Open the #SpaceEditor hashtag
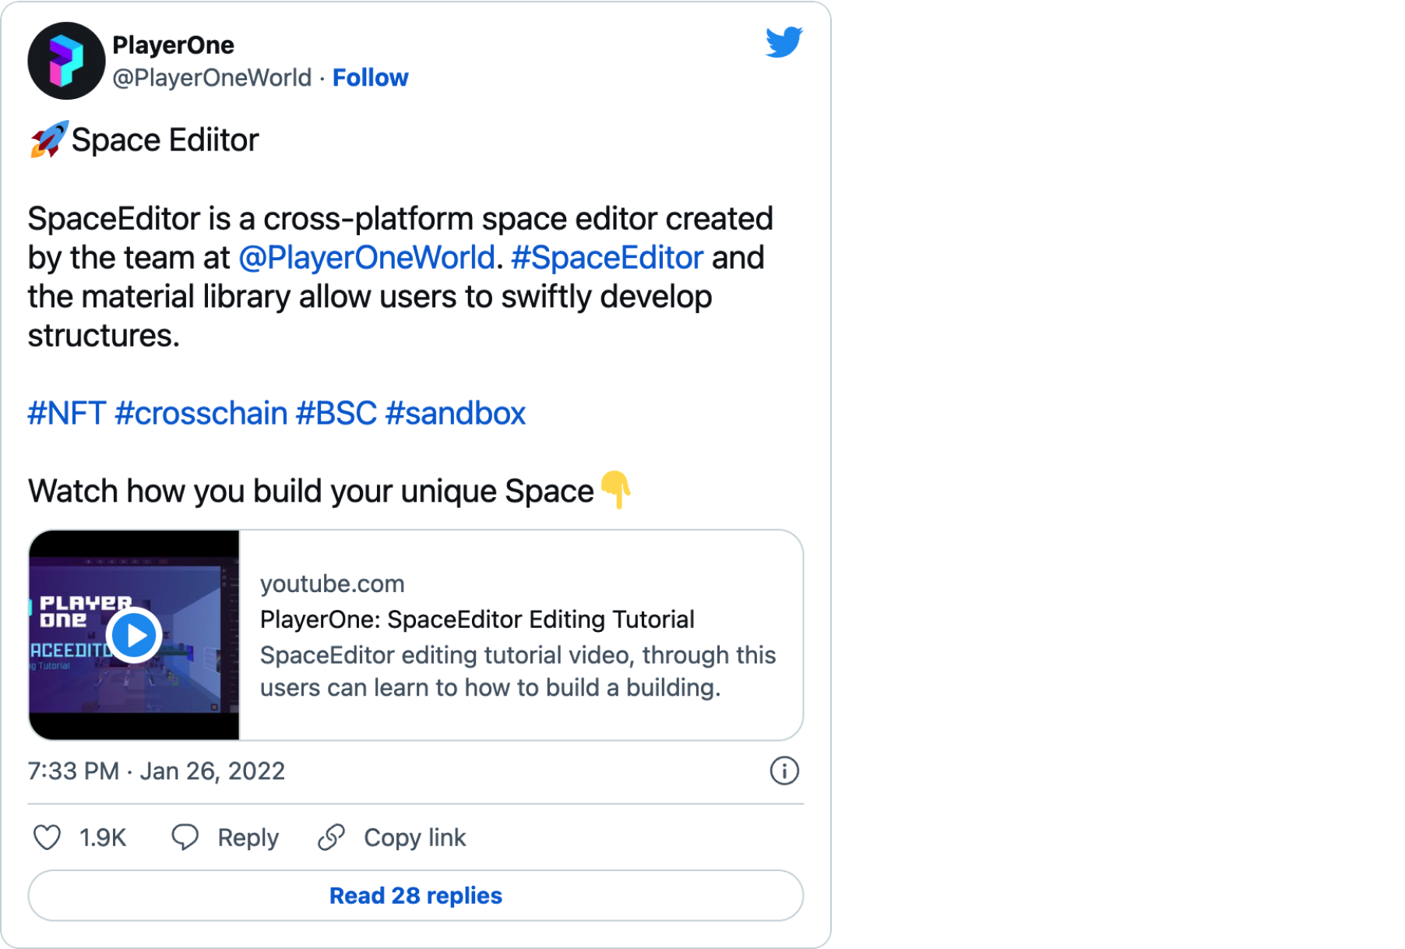1405x949 pixels. click(x=607, y=258)
